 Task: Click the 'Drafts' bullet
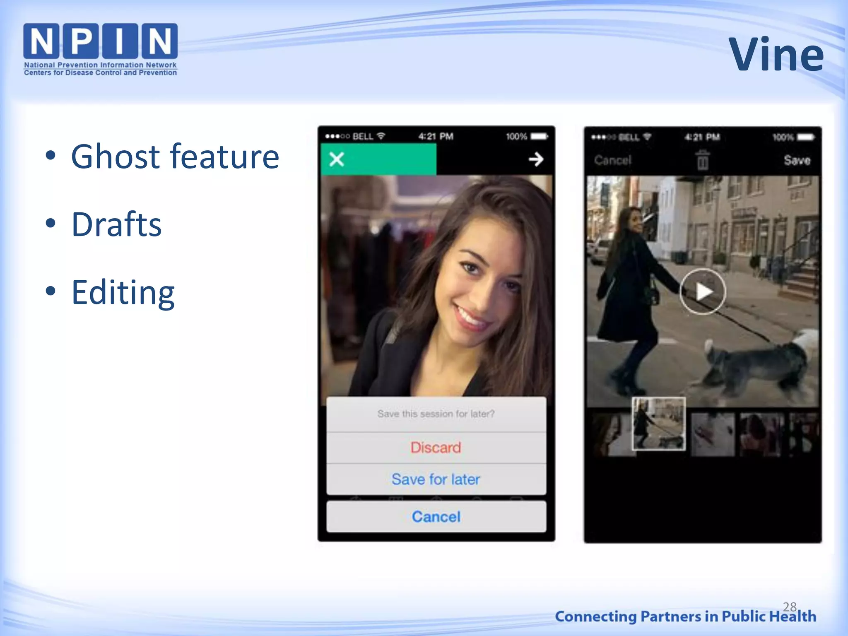point(116,224)
